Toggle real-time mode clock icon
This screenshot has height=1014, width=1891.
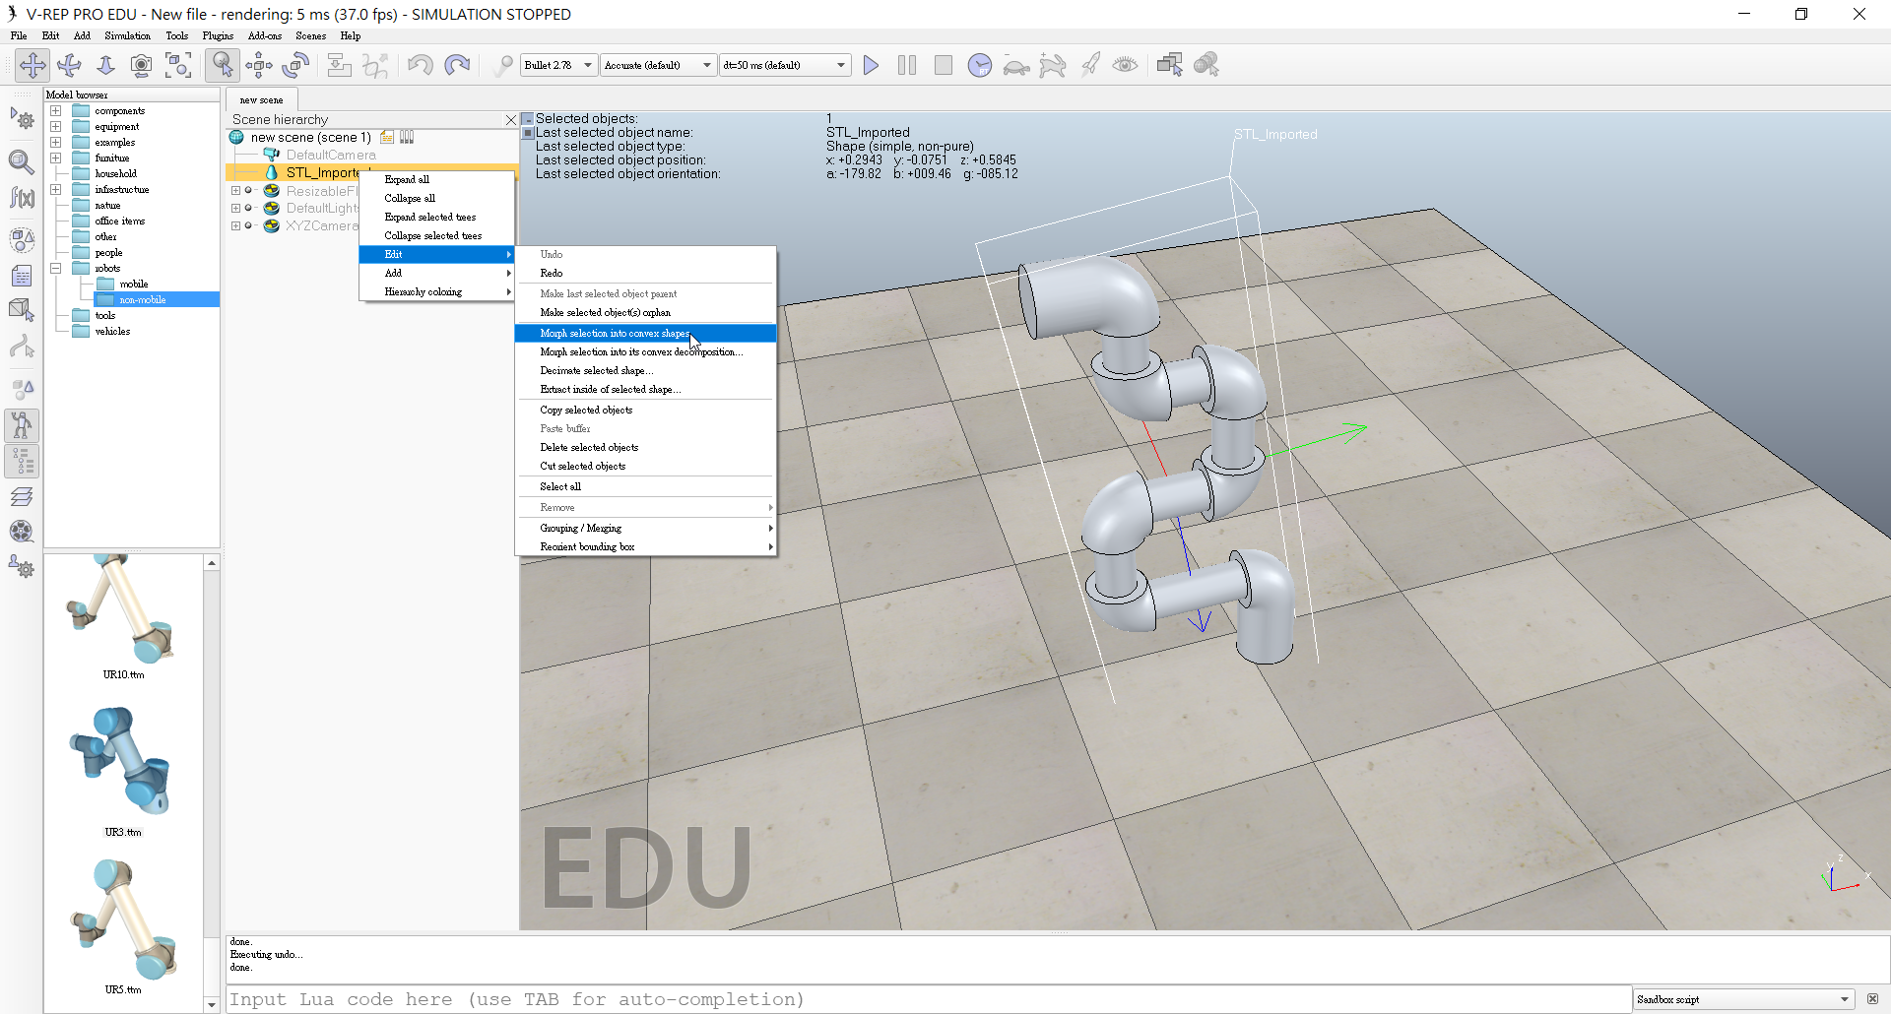tap(980, 65)
